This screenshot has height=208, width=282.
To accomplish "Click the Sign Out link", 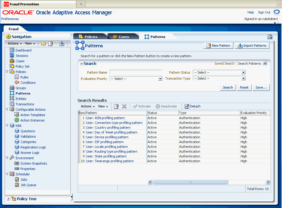I will click(x=264, y=12).
